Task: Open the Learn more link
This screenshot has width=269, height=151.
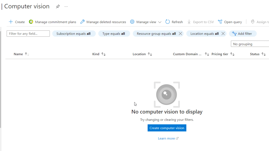Action: coord(168,138)
